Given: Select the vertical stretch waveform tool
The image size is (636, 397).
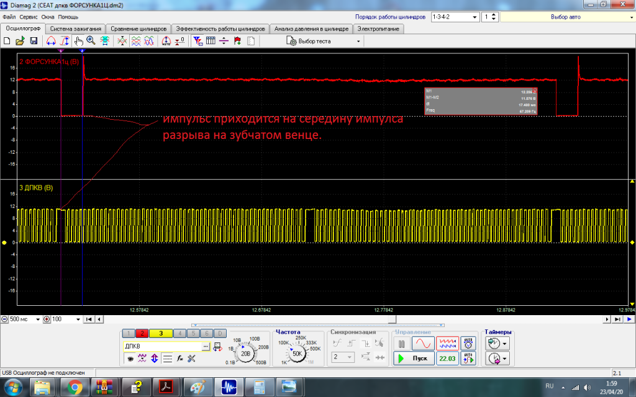Looking at the screenshot, I should point(65,41).
